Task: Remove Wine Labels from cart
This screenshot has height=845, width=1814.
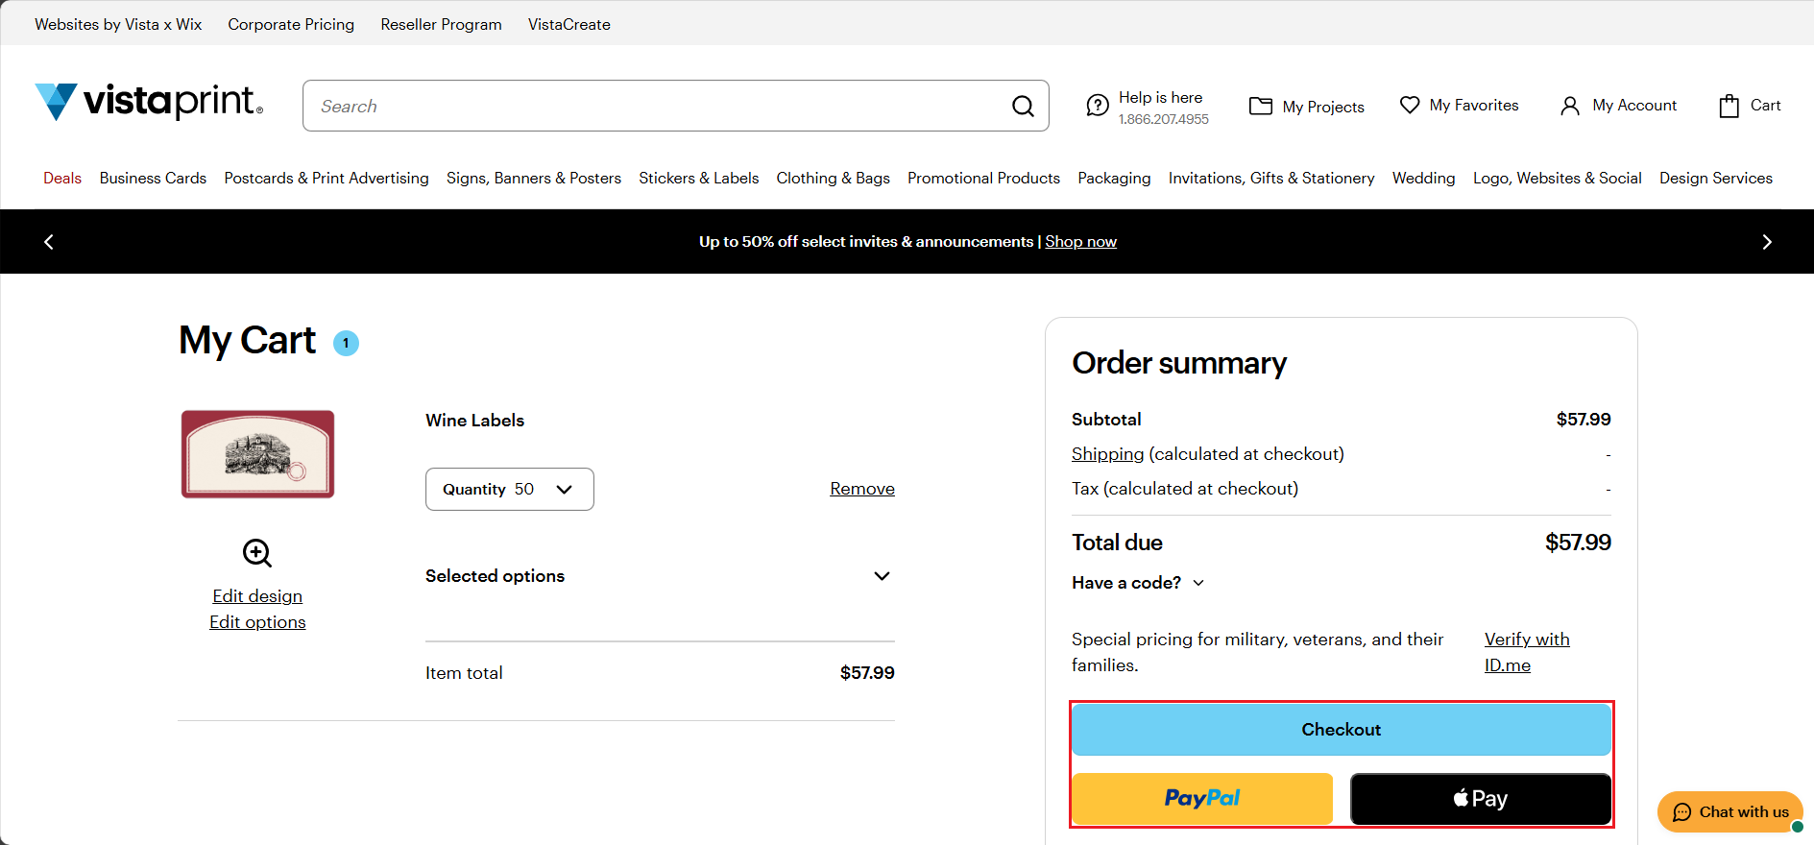Action: tap(861, 489)
